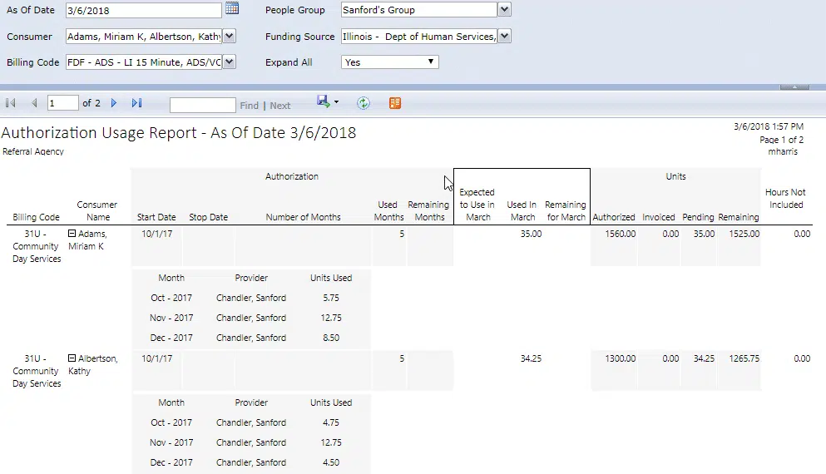Open the As Of Date calendar picker

(x=232, y=8)
